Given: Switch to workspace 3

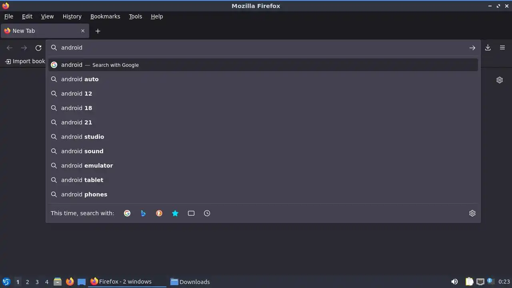Looking at the screenshot, I should pos(37,282).
